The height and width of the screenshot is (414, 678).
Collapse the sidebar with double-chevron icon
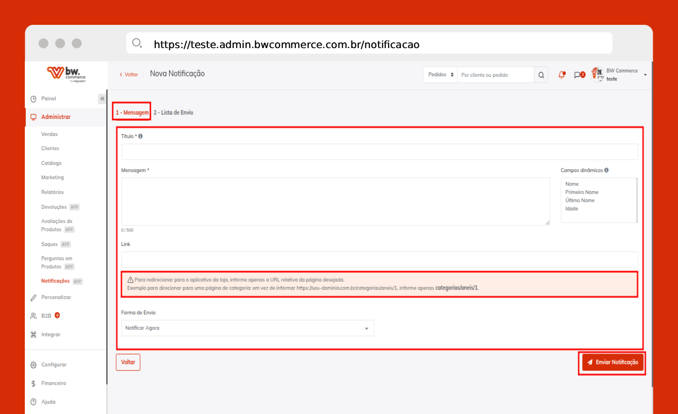point(102,99)
